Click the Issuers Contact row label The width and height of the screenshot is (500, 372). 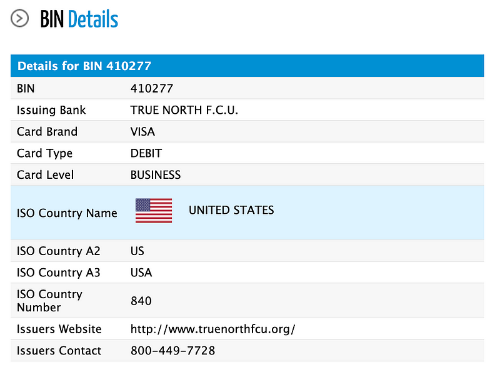coord(59,351)
